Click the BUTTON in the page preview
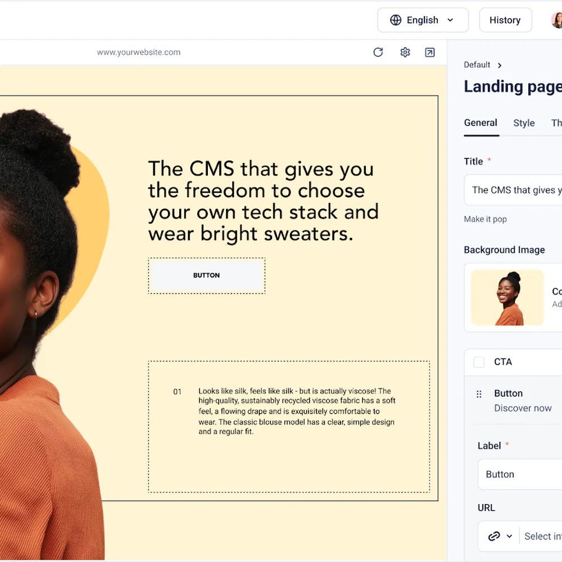Viewport: 562px width, 562px height. [207, 275]
